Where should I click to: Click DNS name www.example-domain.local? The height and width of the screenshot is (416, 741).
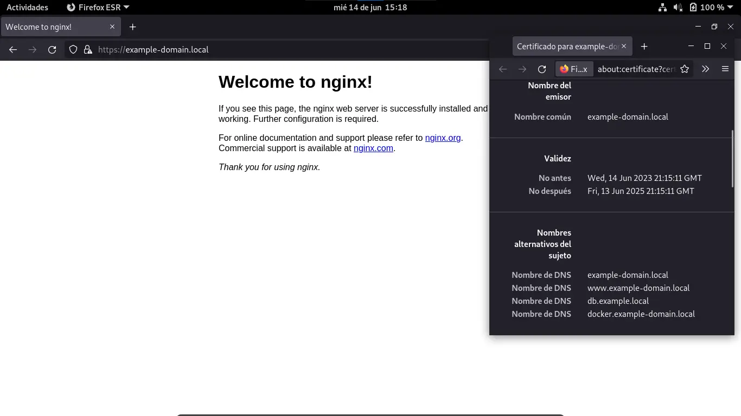click(x=638, y=288)
